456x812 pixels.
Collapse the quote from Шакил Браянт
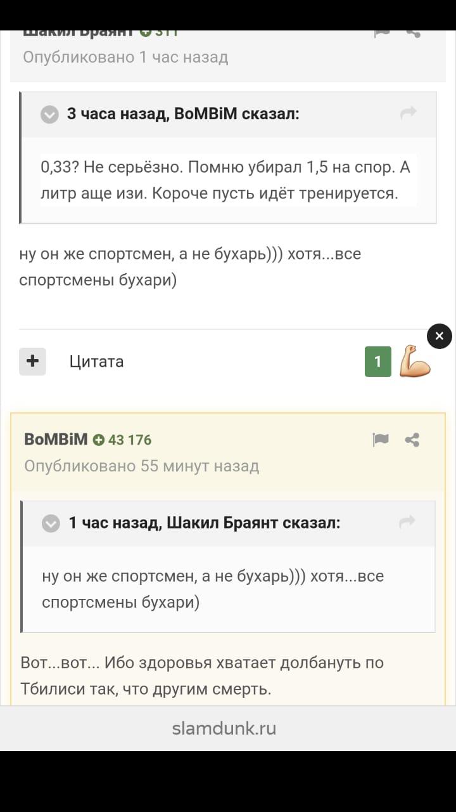click(x=51, y=523)
